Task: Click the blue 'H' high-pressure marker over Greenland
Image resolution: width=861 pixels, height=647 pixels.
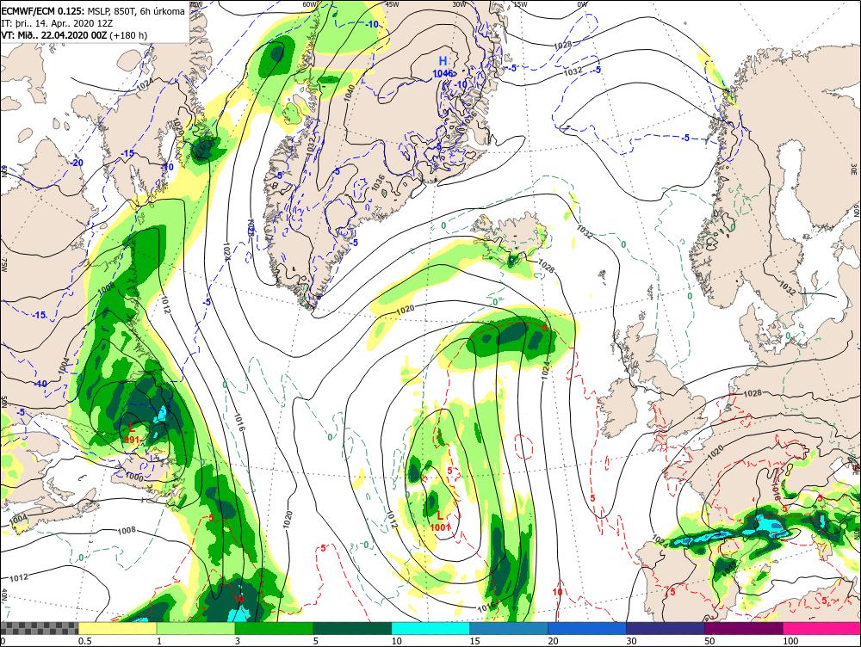Action: (443, 61)
